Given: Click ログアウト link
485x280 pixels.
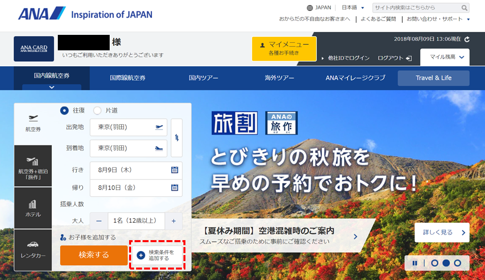Looking at the screenshot, I should tap(395, 58).
